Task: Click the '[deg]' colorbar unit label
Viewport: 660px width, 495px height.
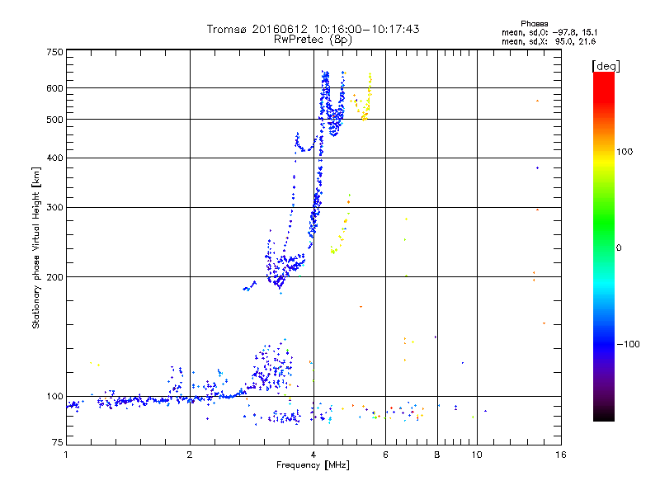Action: point(606,66)
